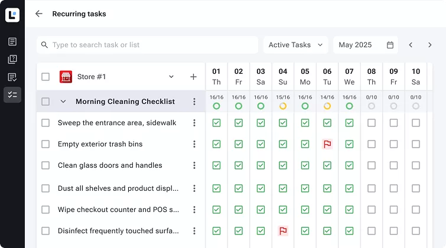This screenshot has height=248, width=446.
Task: Open options menu for Sweep the entrance area
Action: (194, 123)
